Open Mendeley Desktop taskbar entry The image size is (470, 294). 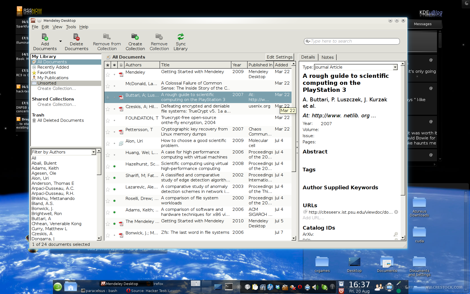point(119,284)
